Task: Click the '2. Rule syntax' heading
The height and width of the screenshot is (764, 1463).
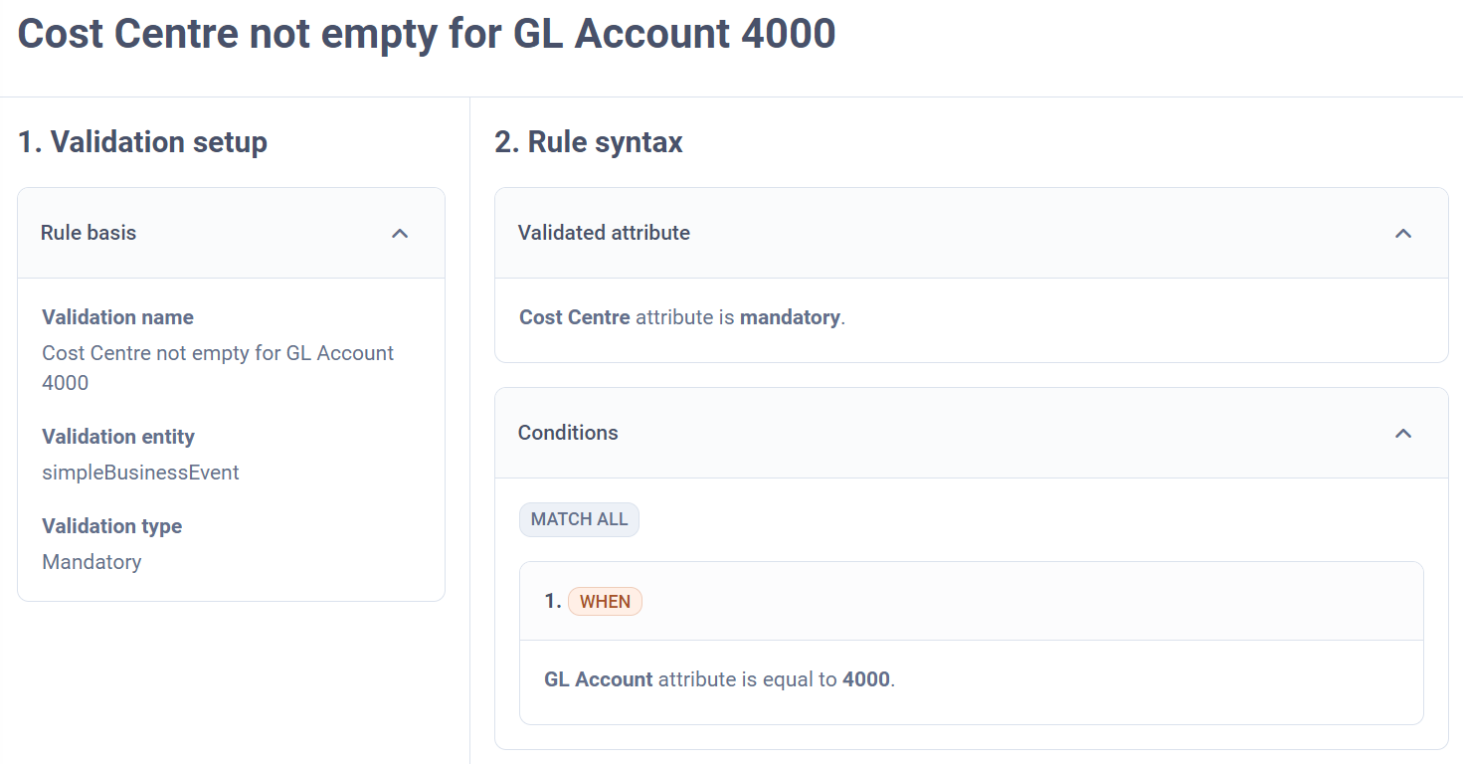Action: [x=589, y=142]
